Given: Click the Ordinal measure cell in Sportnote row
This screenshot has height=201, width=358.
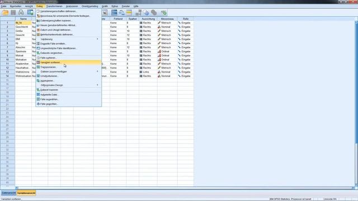Looking at the screenshot, I should 167,51.
